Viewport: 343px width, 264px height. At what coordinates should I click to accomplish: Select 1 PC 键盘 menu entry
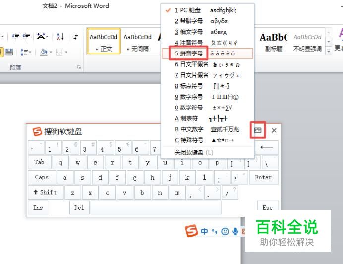pos(207,10)
